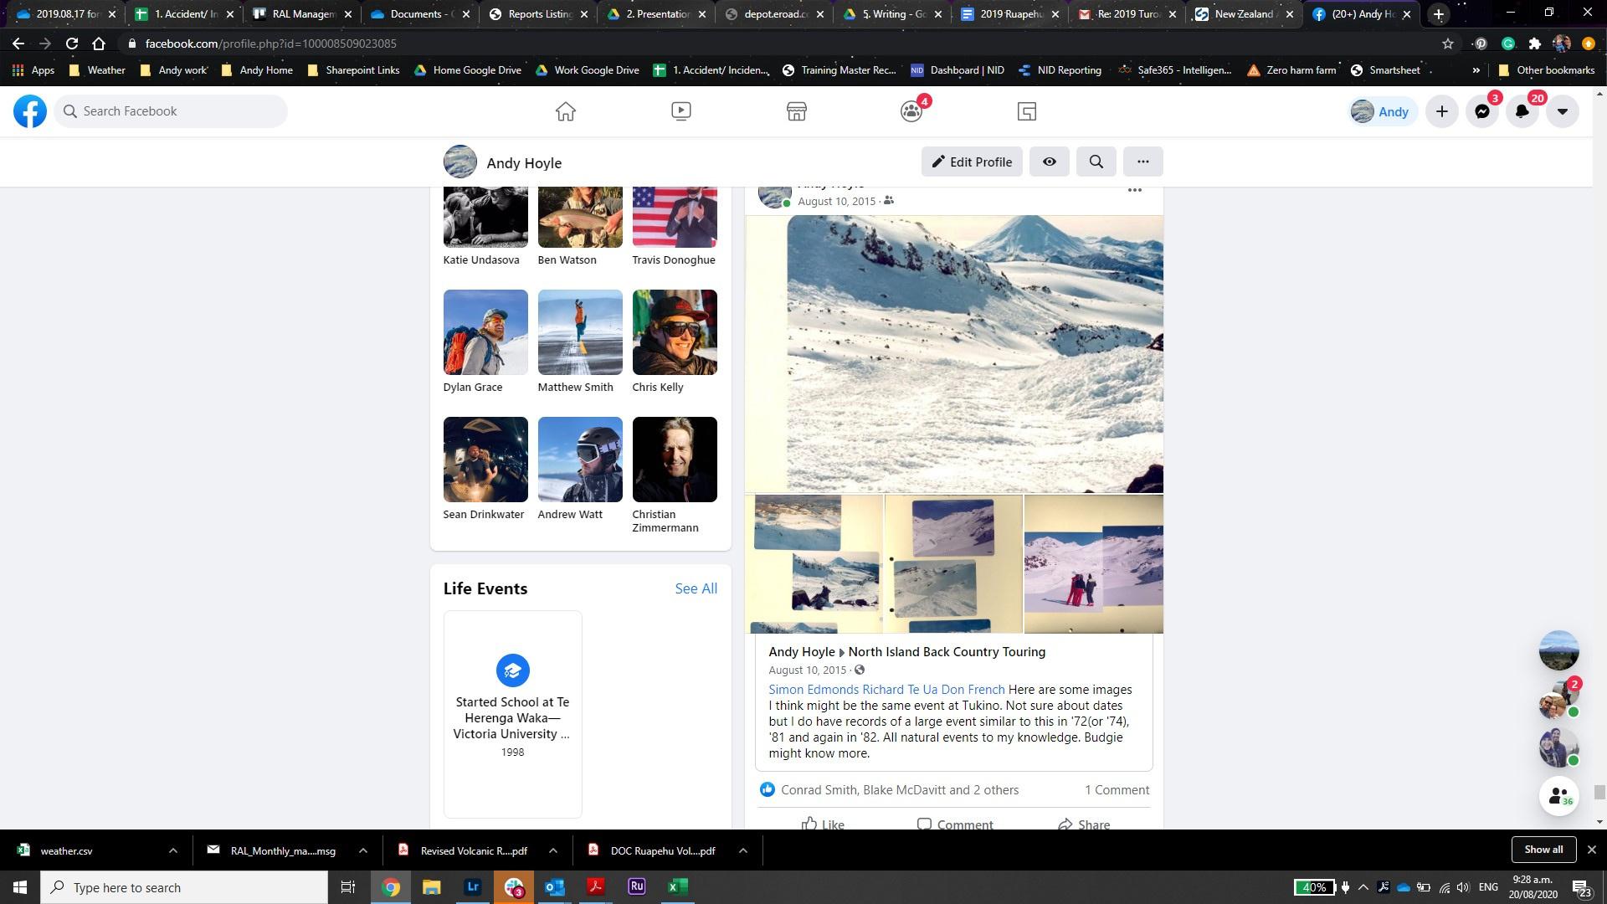Screen dimensions: 1607x904
Task: Expand hidden bookmarks chevron
Action: coord(1476,70)
